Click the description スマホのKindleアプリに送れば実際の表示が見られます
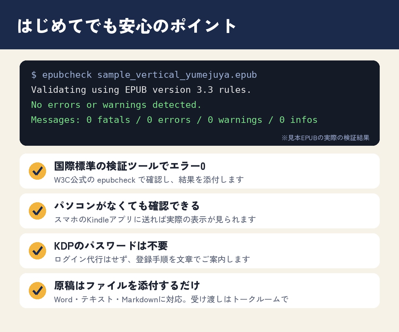The height and width of the screenshot is (332, 399). tap(155, 220)
